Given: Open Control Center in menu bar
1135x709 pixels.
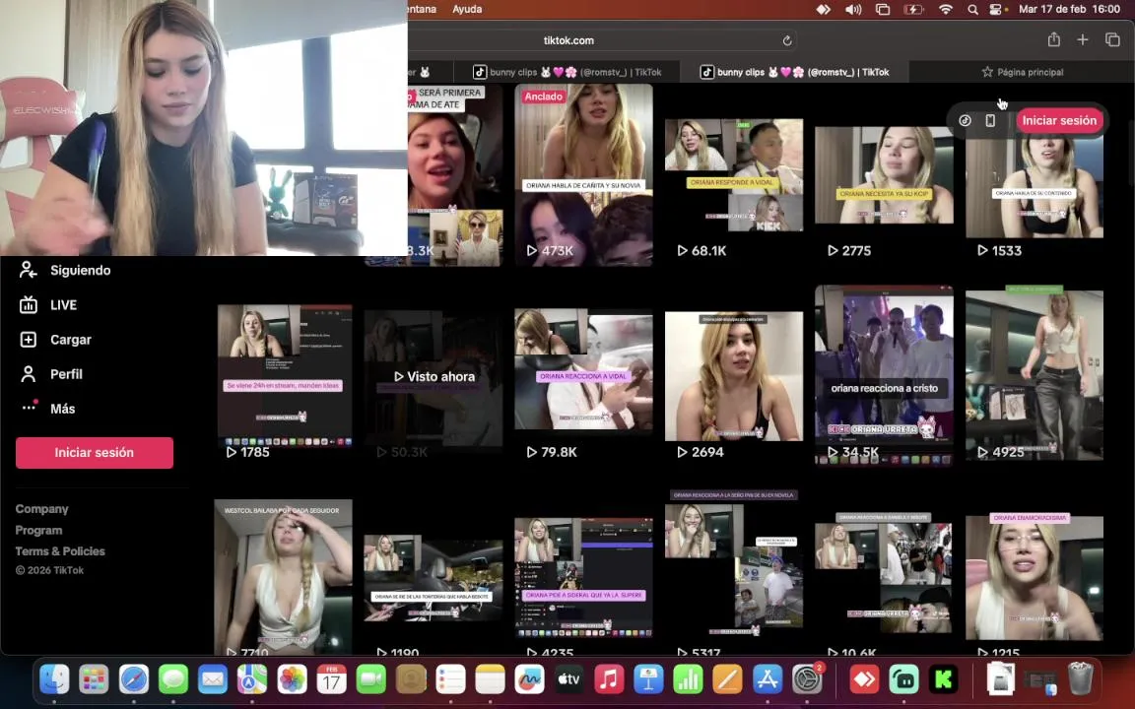Looking at the screenshot, I should [997, 10].
